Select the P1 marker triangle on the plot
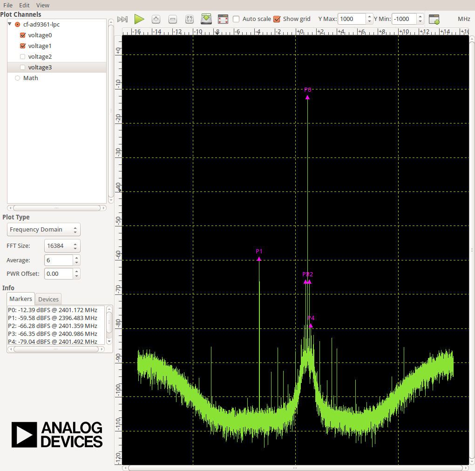This screenshot has width=475, height=471. 259,259
